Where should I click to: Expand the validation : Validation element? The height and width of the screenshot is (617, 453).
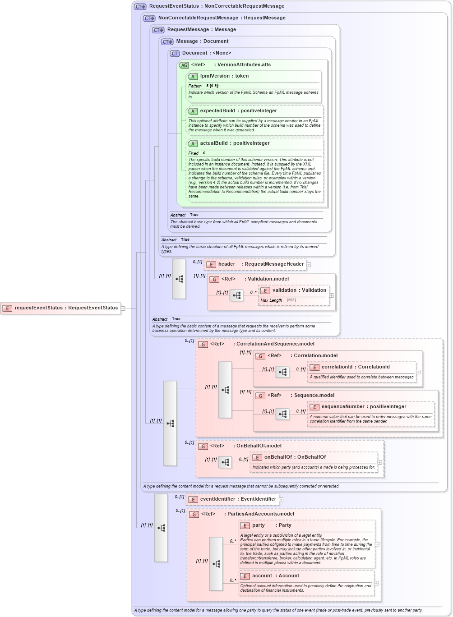[x=332, y=295]
